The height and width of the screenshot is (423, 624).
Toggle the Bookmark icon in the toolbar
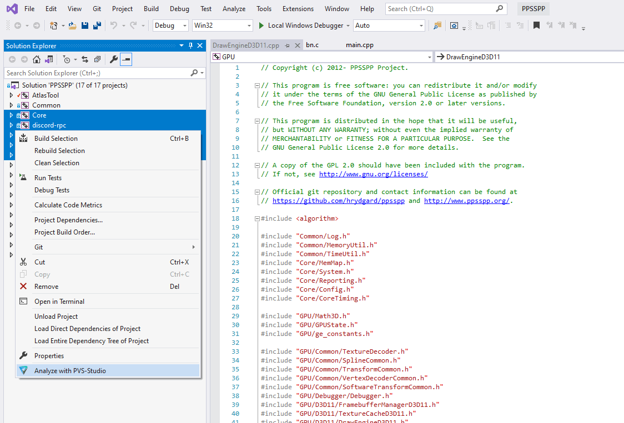coord(536,26)
